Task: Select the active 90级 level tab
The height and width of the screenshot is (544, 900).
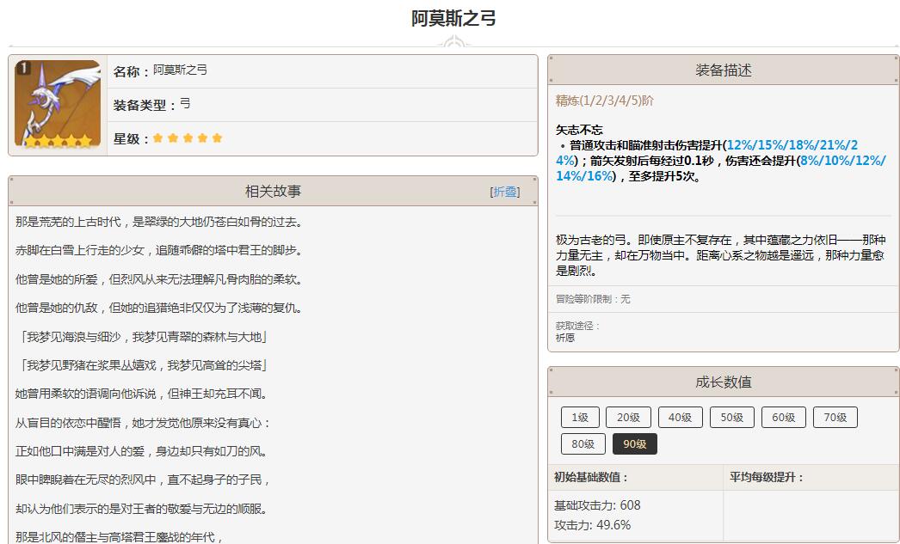Action: (635, 443)
